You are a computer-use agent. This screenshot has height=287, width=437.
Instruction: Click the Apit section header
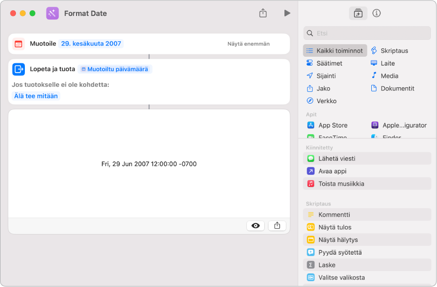[x=311, y=114]
